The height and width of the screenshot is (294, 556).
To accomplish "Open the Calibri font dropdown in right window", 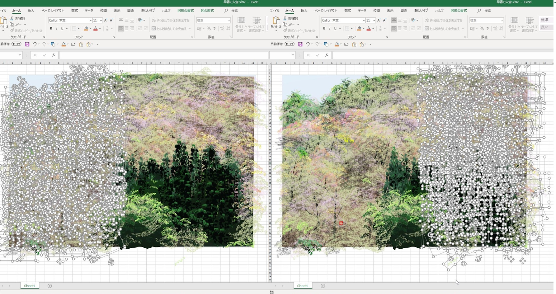I will tap(364, 20).
